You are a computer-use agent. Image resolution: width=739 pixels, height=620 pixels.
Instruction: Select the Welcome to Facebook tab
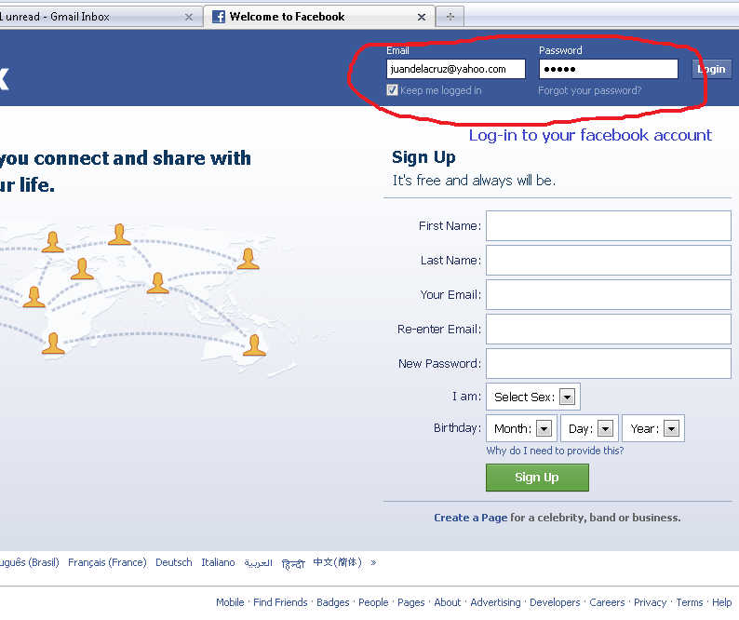point(319,17)
